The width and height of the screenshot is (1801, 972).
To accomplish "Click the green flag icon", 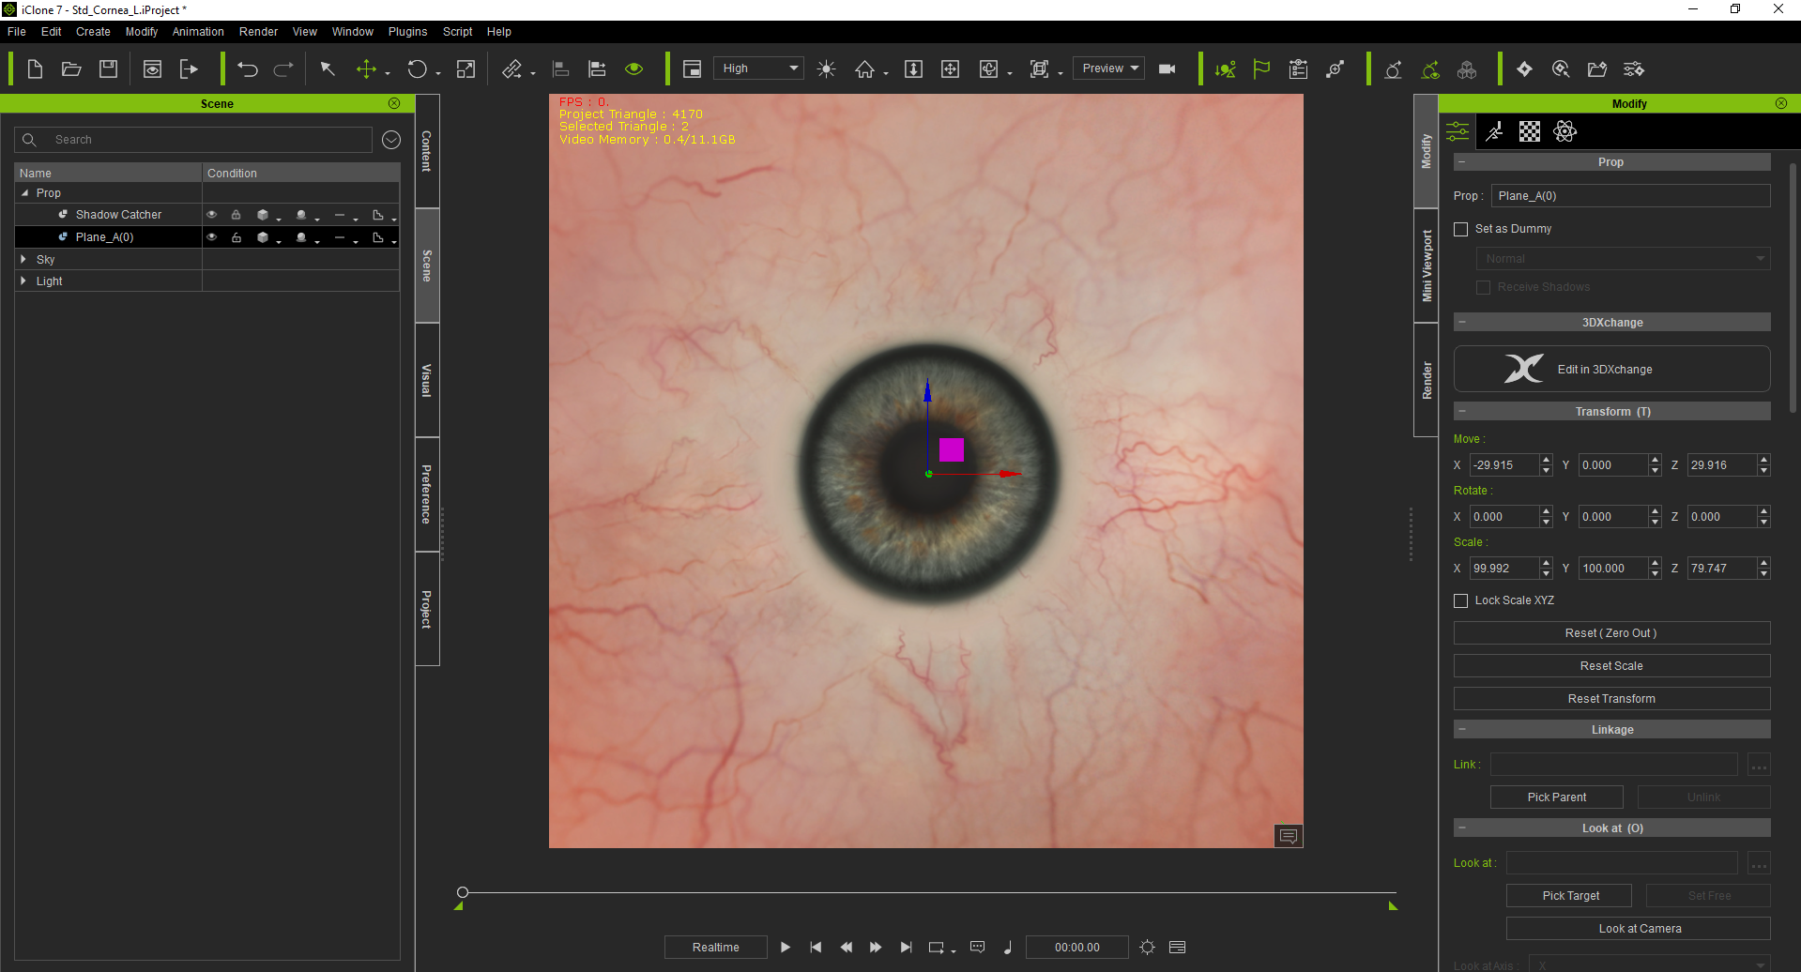I will point(1261,68).
